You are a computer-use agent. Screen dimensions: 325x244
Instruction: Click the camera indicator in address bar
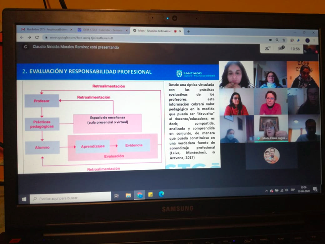tap(271, 40)
